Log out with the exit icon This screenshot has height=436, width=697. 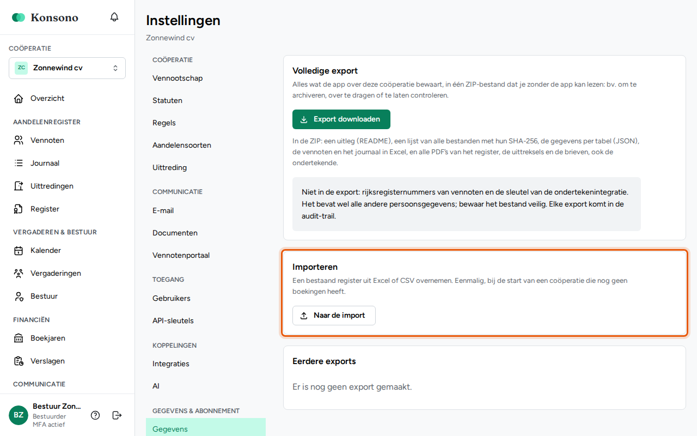coord(117,415)
